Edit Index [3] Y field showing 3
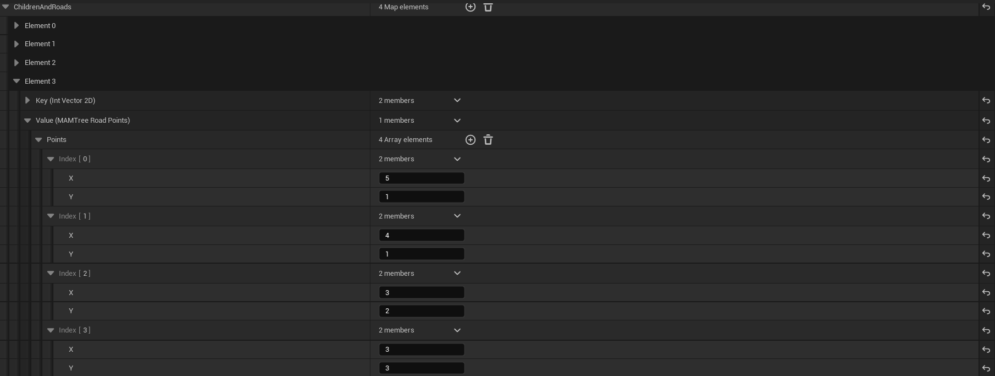The height and width of the screenshot is (376, 995). [422, 368]
